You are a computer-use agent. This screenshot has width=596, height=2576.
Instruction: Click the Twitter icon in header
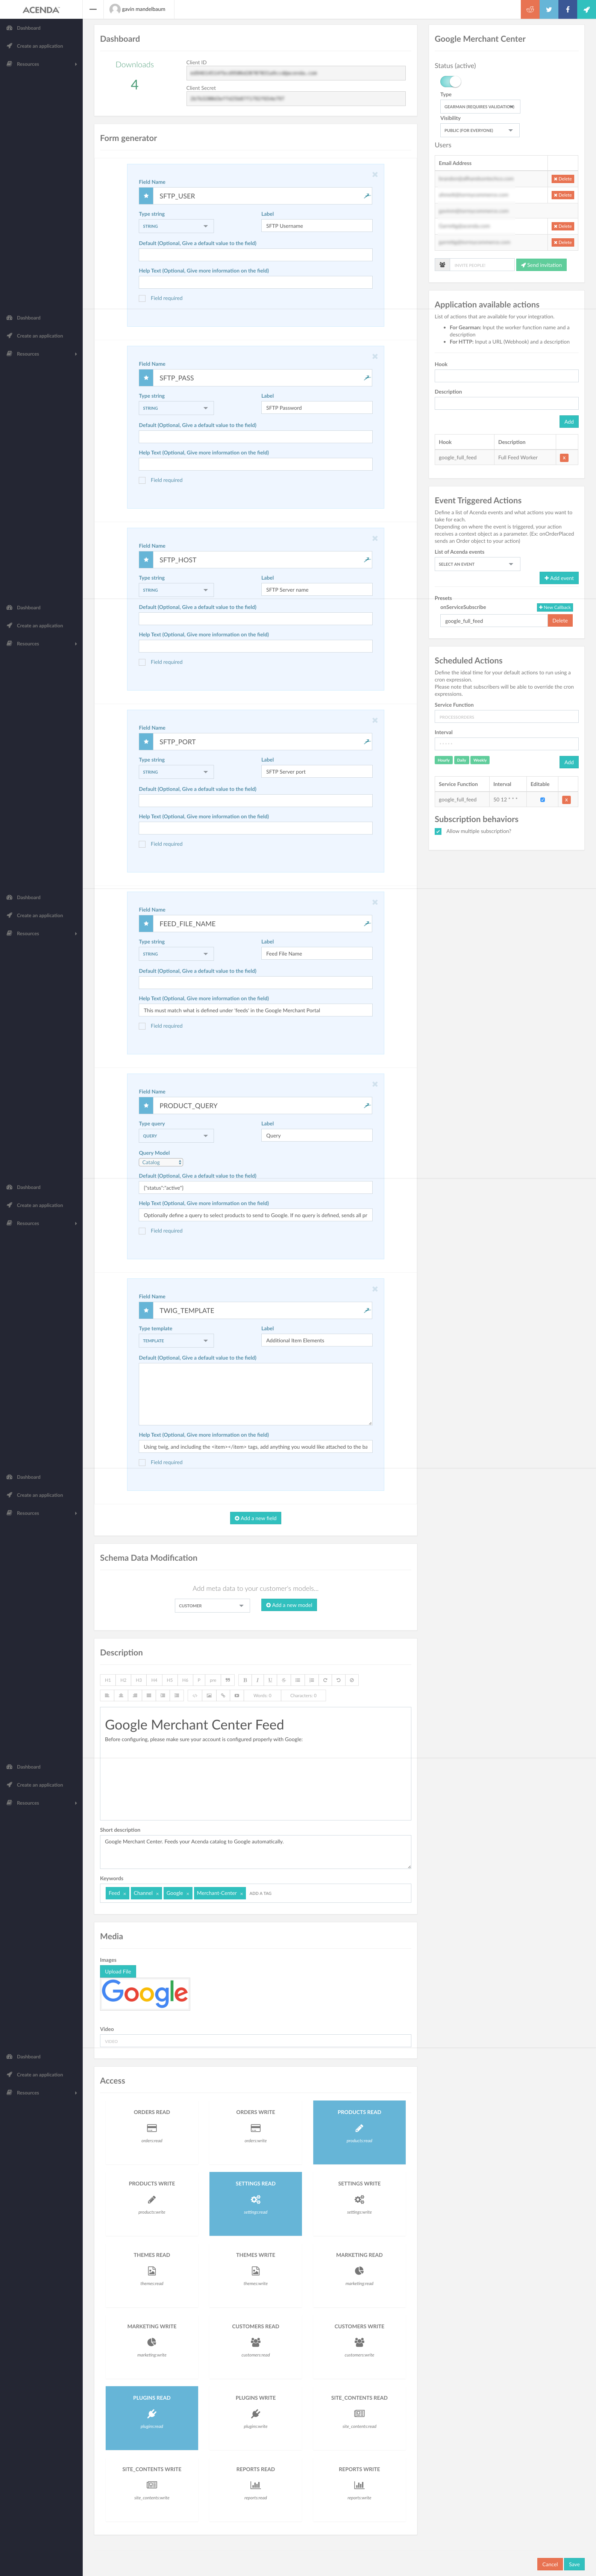[549, 9]
